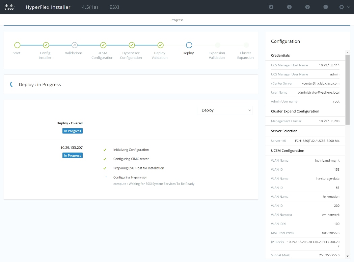Screen dimensions: 354x262
Task: Expand the chevron next to the gear
Action: coord(349,7)
